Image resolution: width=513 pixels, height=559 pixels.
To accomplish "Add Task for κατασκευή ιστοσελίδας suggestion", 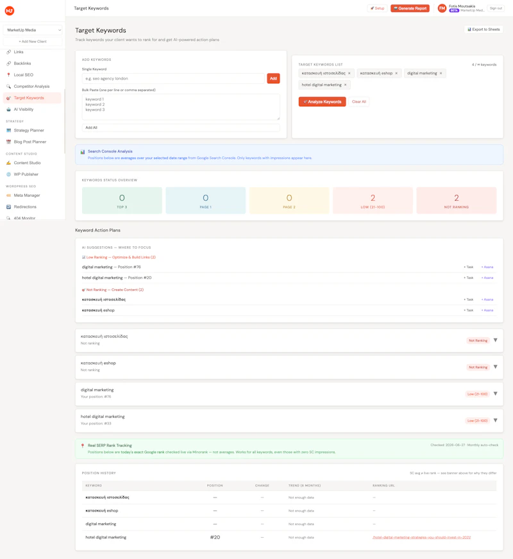I will [x=469, y=299].
